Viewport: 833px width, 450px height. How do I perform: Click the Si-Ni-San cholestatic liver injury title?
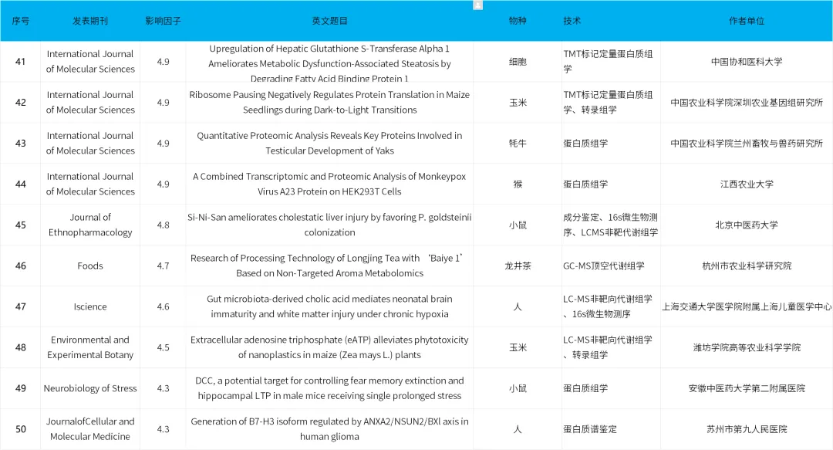click(329, 225)
